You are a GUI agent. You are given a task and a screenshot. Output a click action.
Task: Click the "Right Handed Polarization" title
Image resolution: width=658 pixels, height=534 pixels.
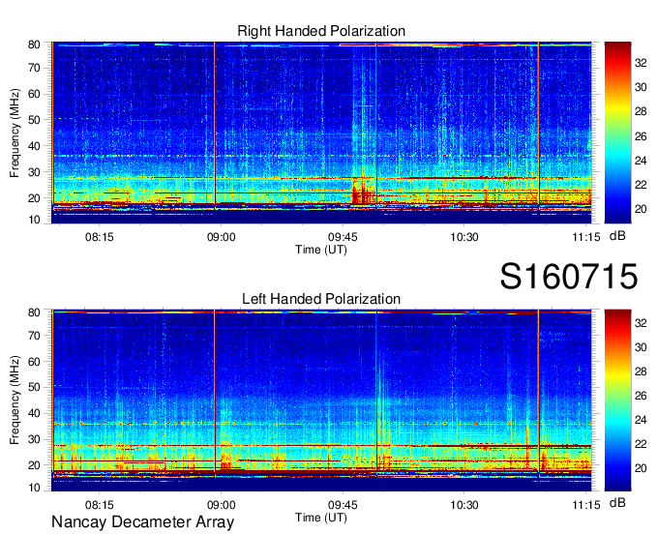tap(321, 31)
